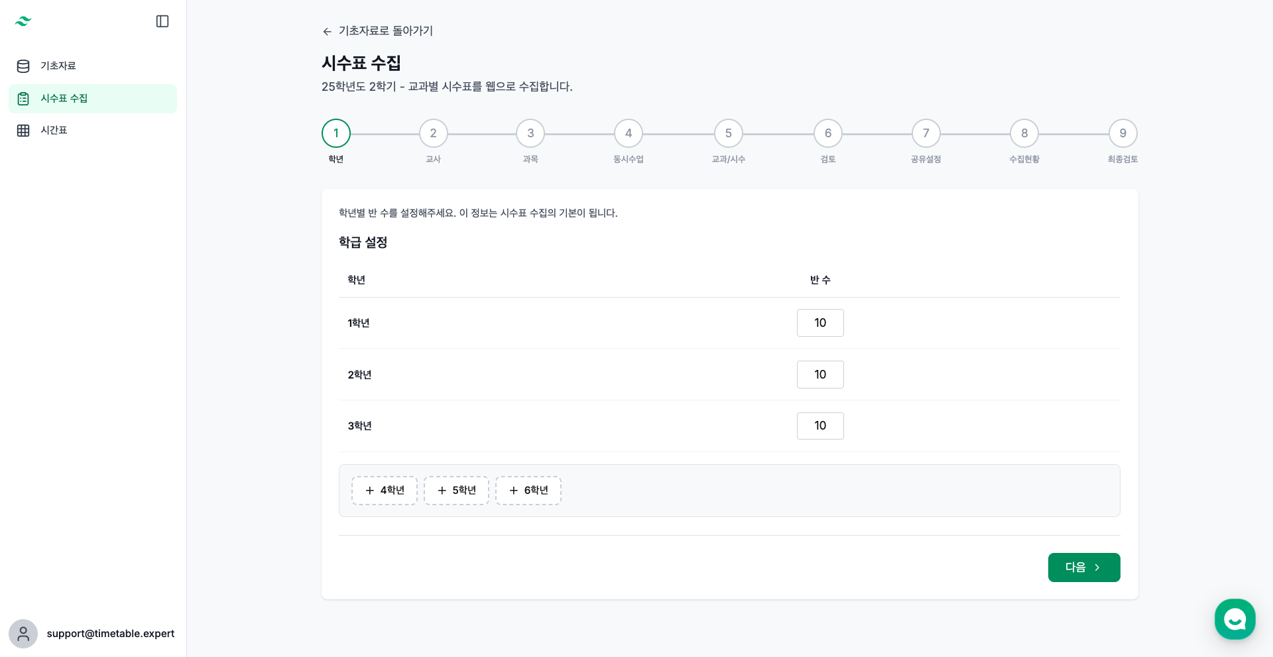Focus the 1학년 class count field
This screenshot has height=657, width=1273.
(x=820, y=323)
